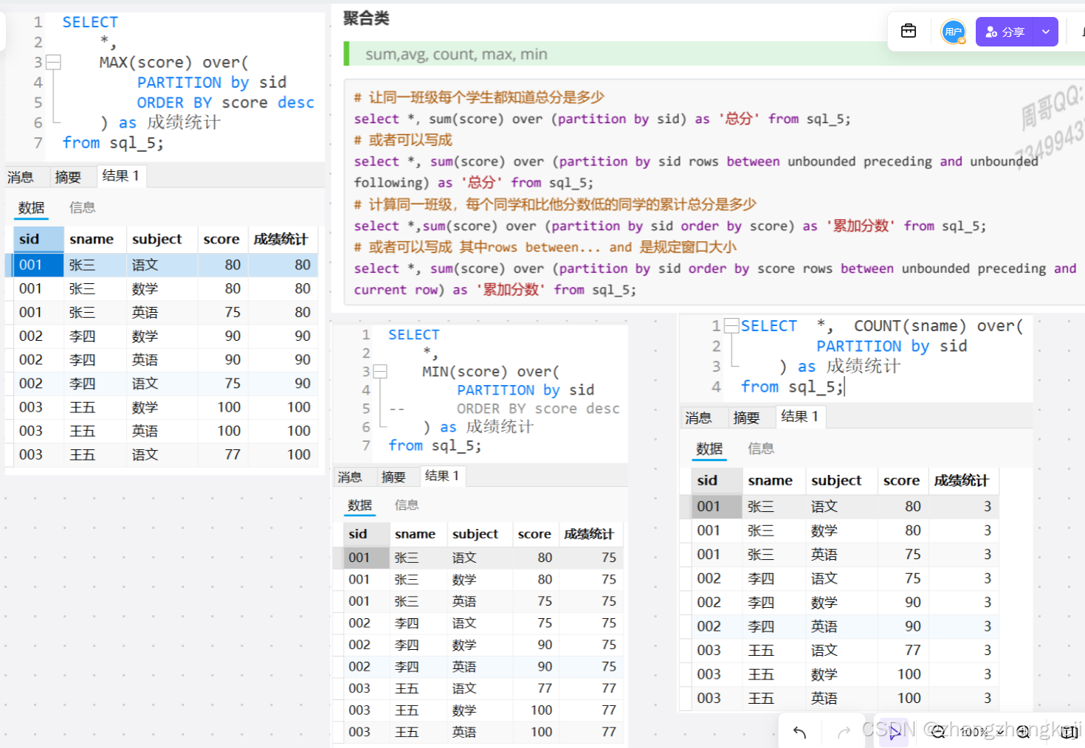This screenshot has height=748, width=1085.
Task: Click the score column header in COUNT results
Action: (903, 480)
